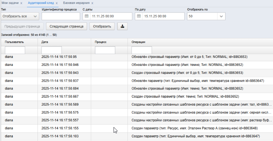Image resolution: width=273 pixels, height=141 pixels.
Task: Expand the 'Тип' dropdown 'Отобразить все'
Action: coord(20,16)
